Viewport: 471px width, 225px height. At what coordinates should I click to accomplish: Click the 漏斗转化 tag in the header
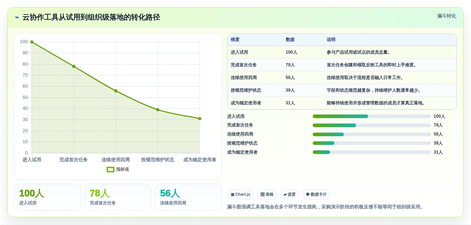(x=446, y=16)
